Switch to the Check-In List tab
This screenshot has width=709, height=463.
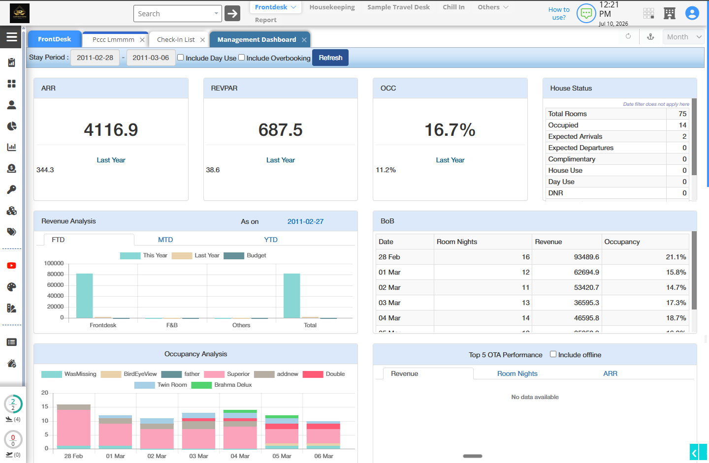click(x=176, y=39)
